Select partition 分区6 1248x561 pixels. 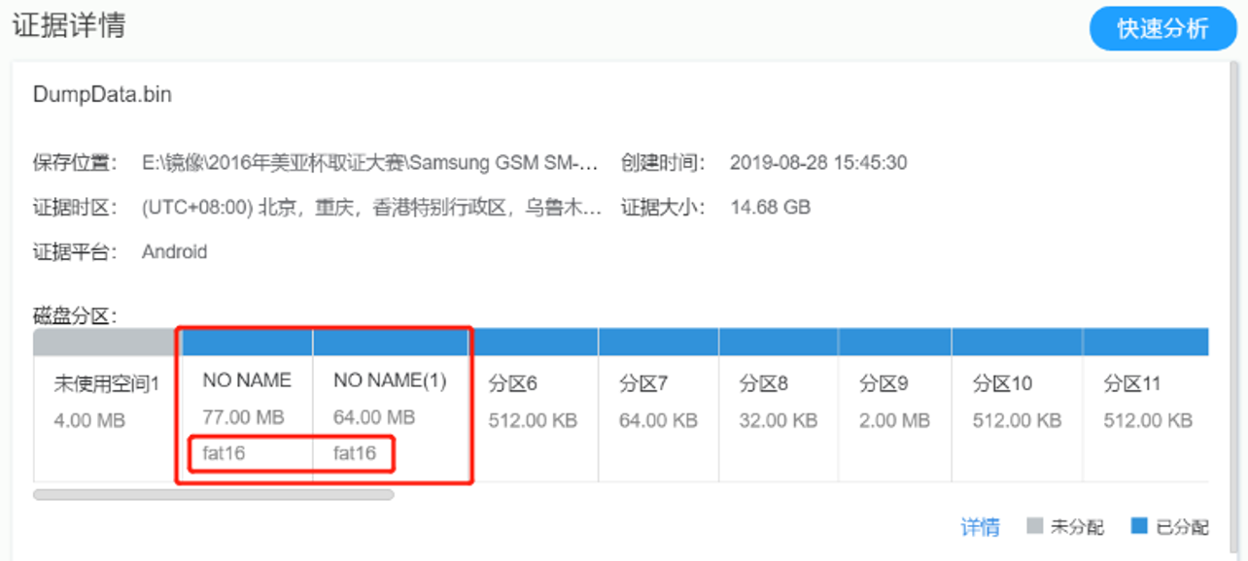[536, 405]
